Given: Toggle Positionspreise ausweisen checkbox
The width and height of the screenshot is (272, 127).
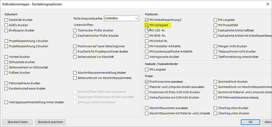Looking at the screenshot, I should [x=147, y=82].
